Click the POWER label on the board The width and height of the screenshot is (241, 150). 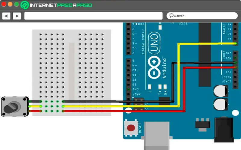(224, 55)
